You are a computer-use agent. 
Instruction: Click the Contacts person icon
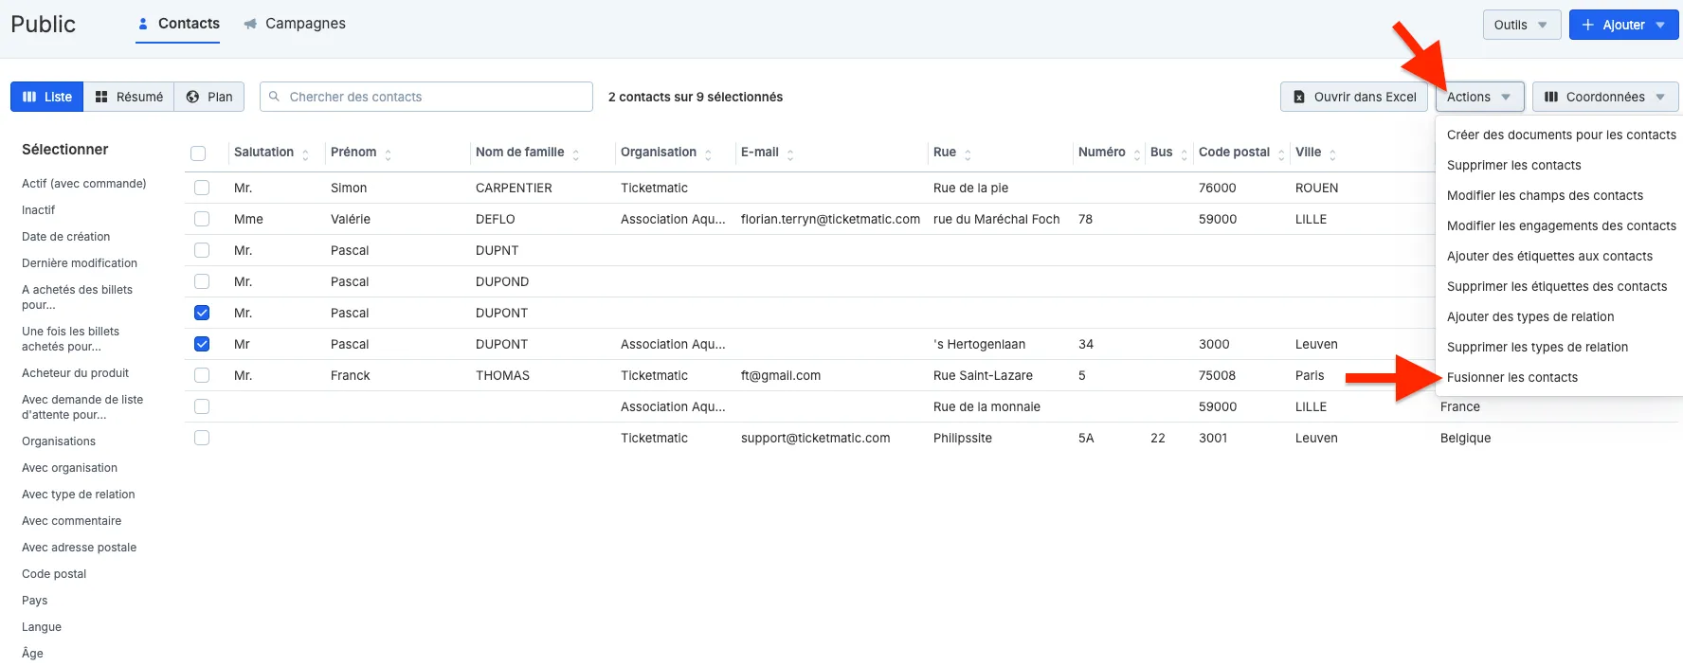point(143,24)
